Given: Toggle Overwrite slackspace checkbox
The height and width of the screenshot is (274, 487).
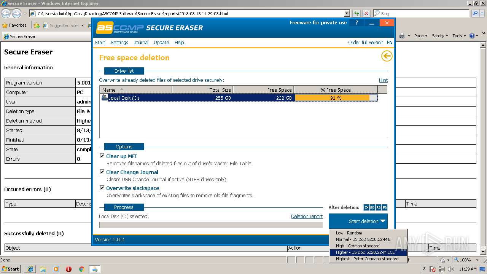Looking at the screenshot, I should tap(102, 188).
